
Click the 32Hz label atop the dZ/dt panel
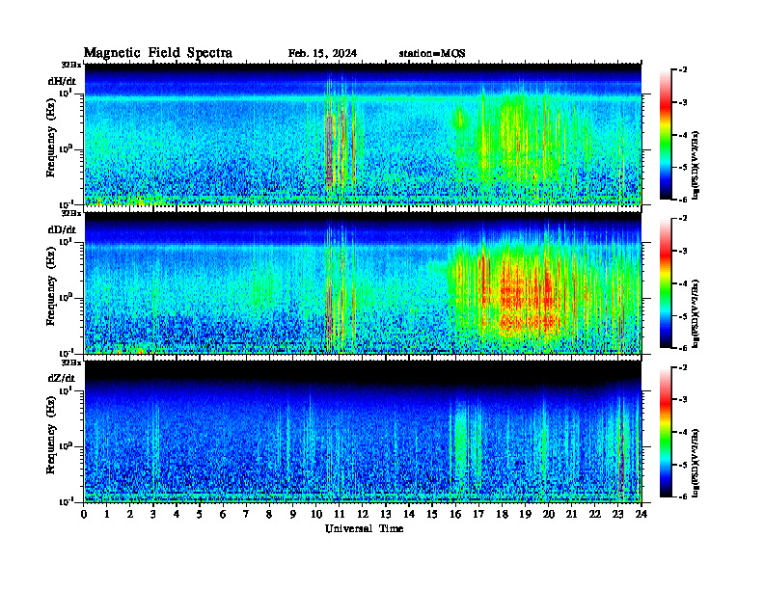click(x=70, y=362)
